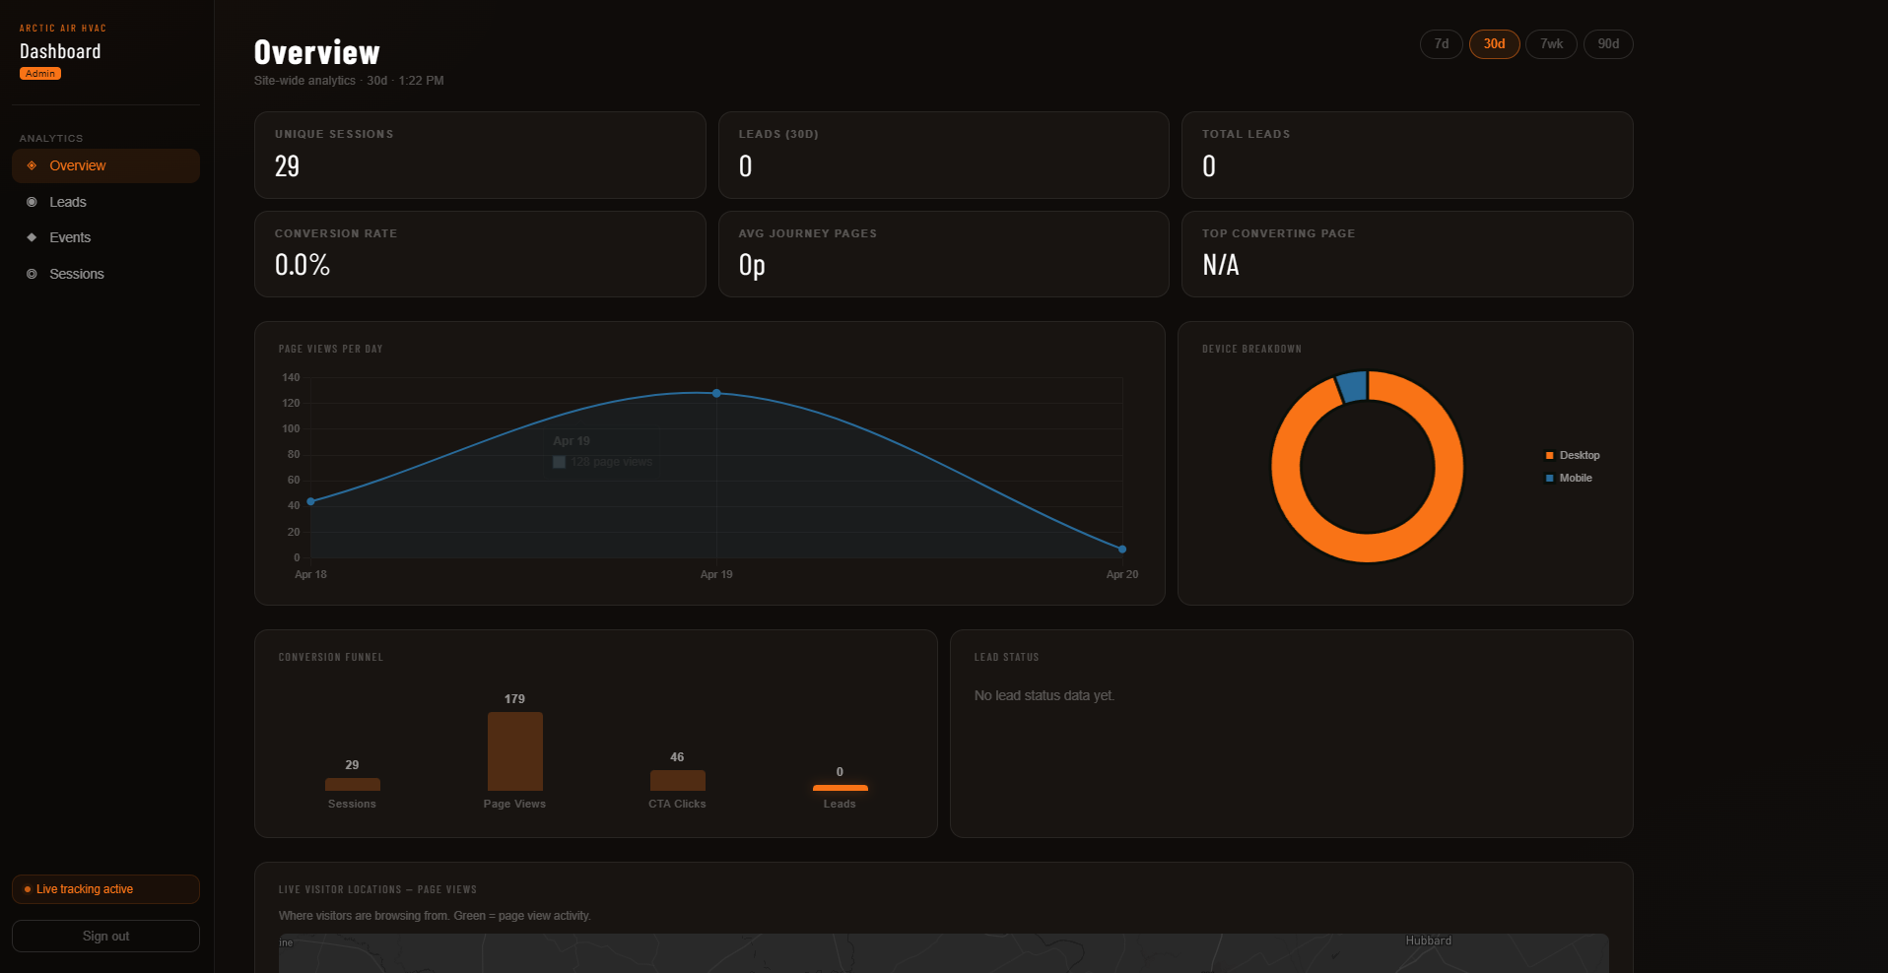Click the Overview diamond icon in sidebar
Screen dimensions: 1888x973
32,165
